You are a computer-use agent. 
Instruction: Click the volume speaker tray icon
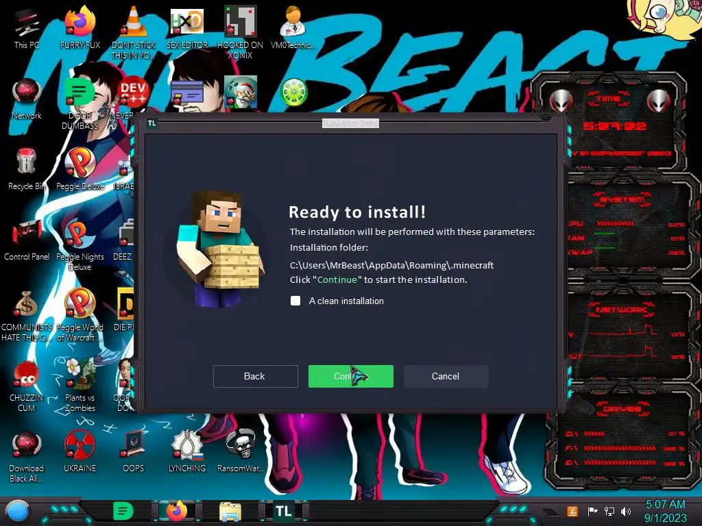pyautogui.click(x=626, y=511)
